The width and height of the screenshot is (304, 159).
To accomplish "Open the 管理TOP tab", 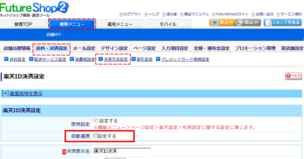I will tap(23, 24).
